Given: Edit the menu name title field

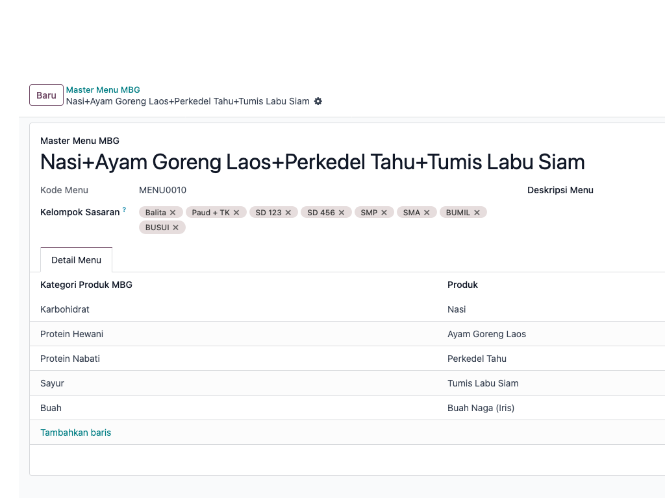Looking at the screenshot, I should coord(312,162).
